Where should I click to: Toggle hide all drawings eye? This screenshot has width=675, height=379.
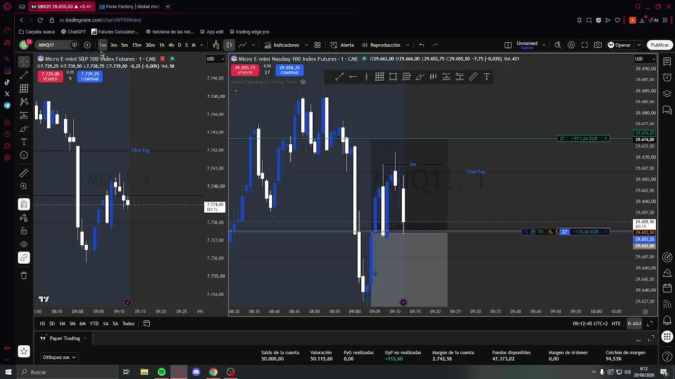point(24,244)
